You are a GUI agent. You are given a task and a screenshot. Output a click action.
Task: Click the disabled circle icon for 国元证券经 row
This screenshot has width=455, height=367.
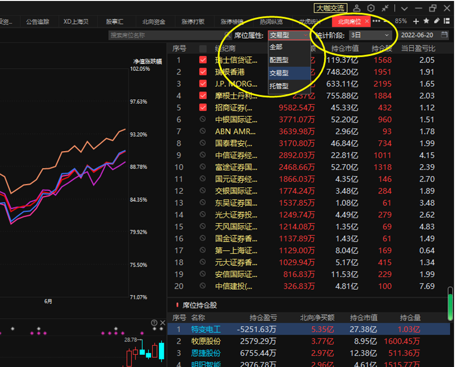[x=203, y=178]
